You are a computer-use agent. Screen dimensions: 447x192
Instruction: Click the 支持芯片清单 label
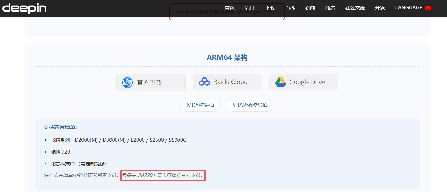[x=61, y=127]
